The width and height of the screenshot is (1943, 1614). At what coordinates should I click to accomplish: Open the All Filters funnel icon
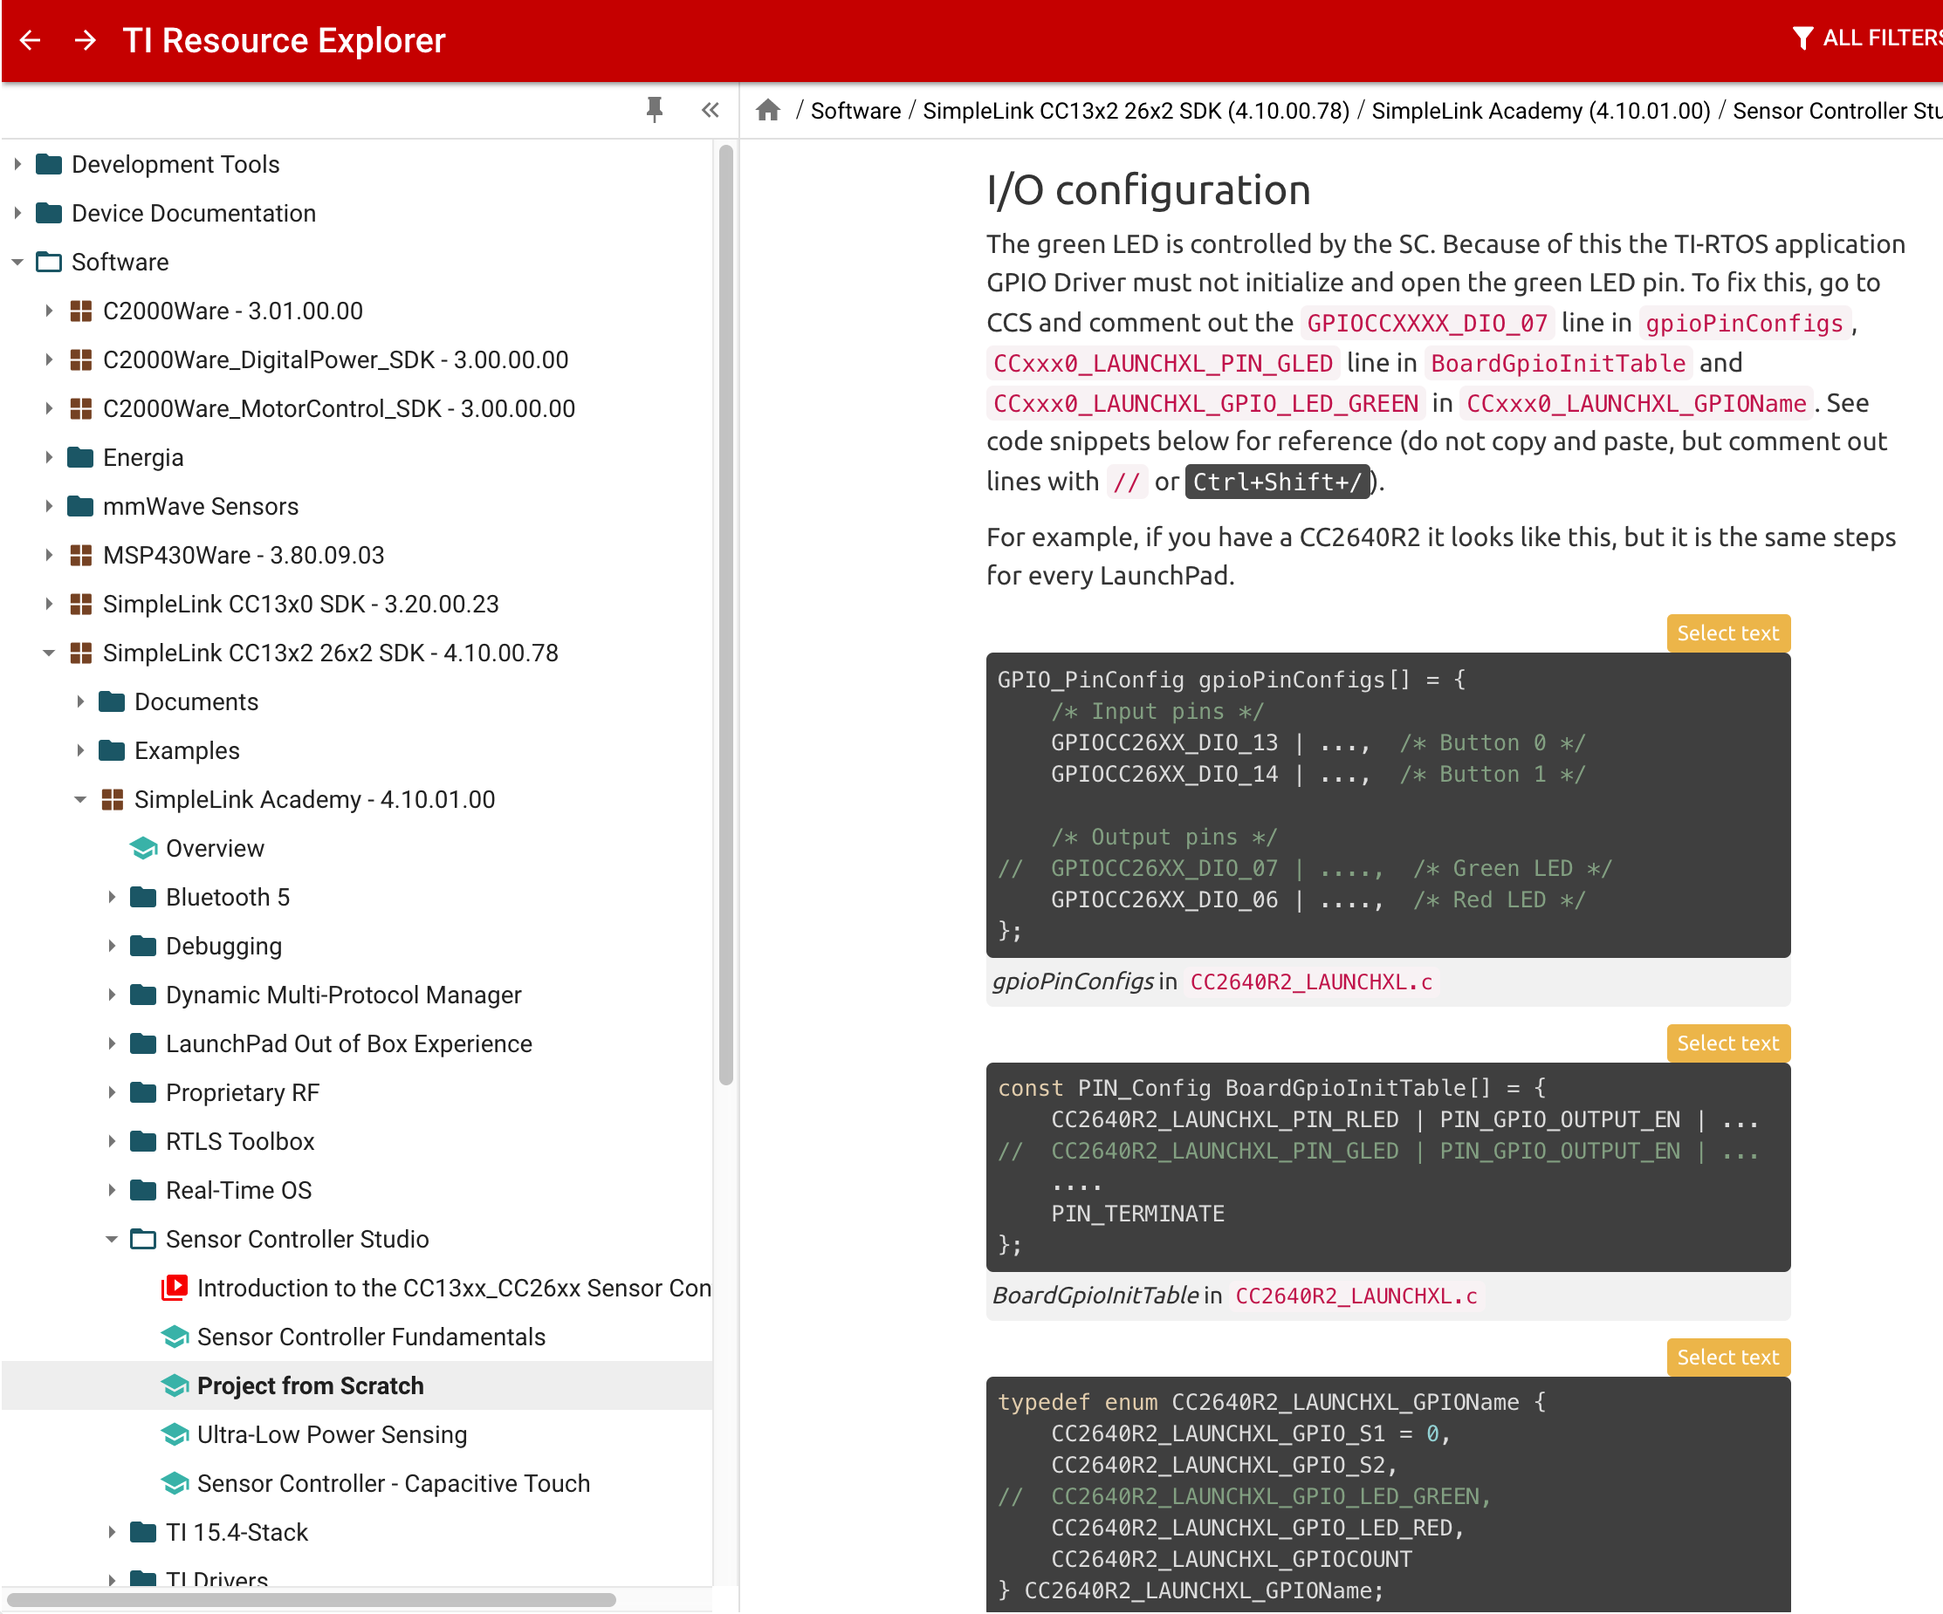[1802, 38]
